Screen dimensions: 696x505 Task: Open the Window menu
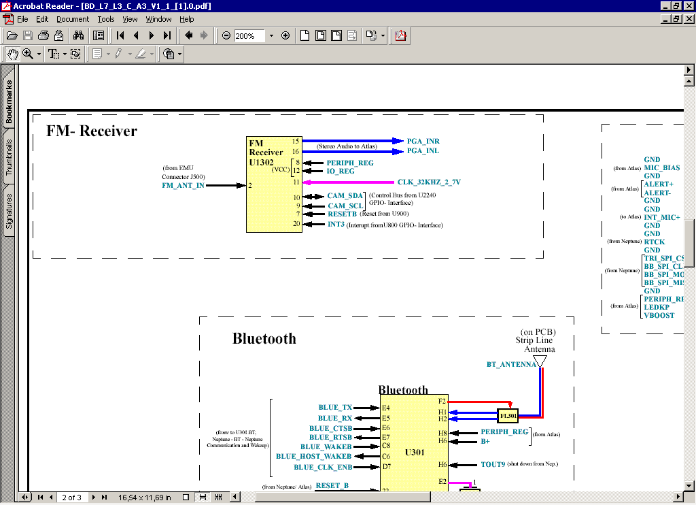[158, 19]
